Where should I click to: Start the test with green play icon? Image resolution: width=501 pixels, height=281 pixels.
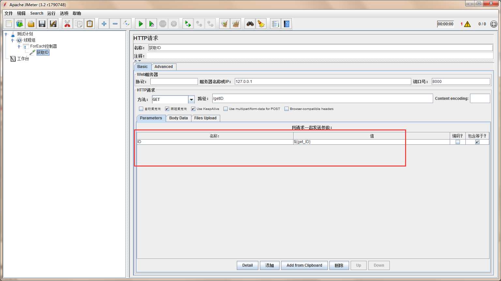coord(141,24)
